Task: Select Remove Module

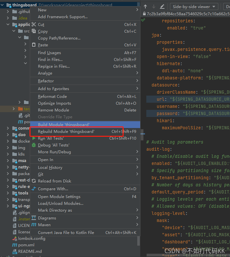Action: coord(85,110)
